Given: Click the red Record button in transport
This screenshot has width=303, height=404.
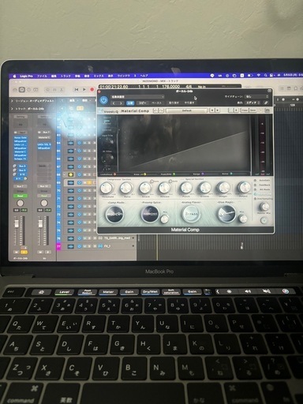Looking at the screenshot, I should [92, 90].
